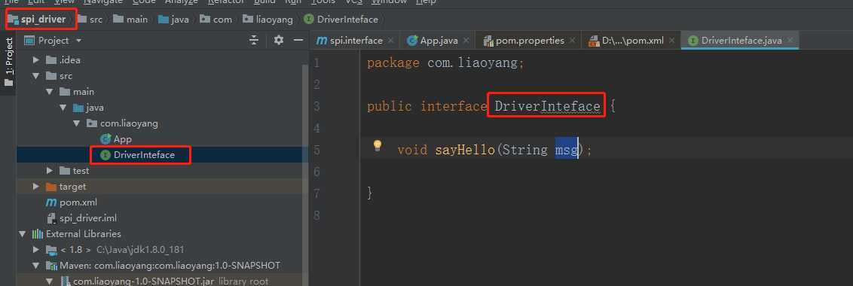Close the App.java tab
853x286 pixels.
(467, 40)
